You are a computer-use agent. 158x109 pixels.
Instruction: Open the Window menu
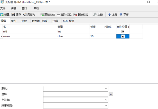[24, 8]
